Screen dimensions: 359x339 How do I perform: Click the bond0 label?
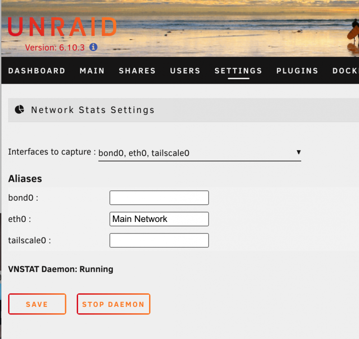point(23,198)
